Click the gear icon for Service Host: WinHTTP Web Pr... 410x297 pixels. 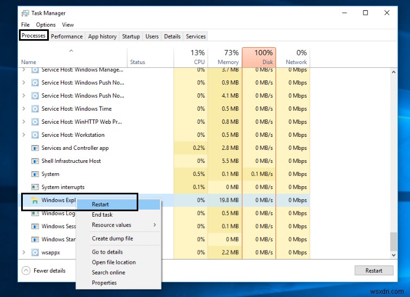[x=35, y=122]
